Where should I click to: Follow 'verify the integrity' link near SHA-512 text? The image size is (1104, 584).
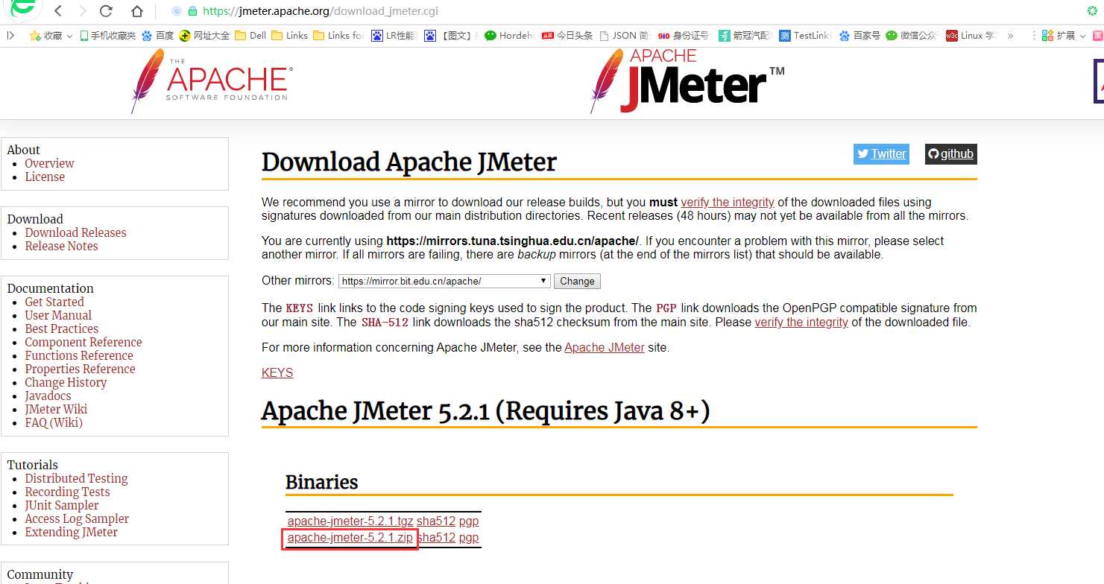(801, 323)
